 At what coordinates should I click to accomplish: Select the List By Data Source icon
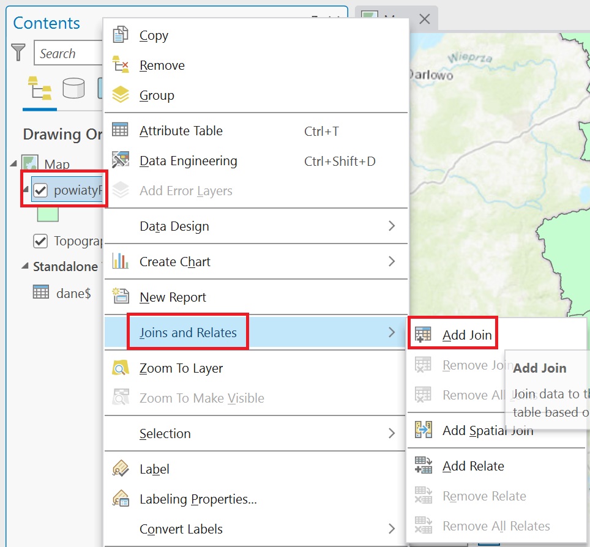pyautogui.click(x=74, y=89)
